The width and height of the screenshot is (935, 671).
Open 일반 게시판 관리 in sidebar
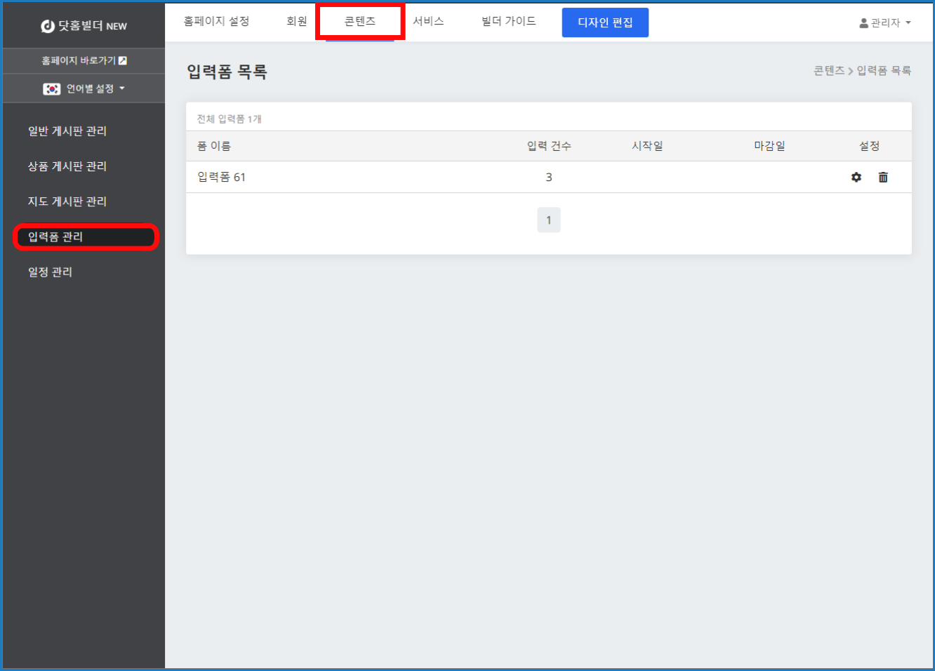click(67, 131)
